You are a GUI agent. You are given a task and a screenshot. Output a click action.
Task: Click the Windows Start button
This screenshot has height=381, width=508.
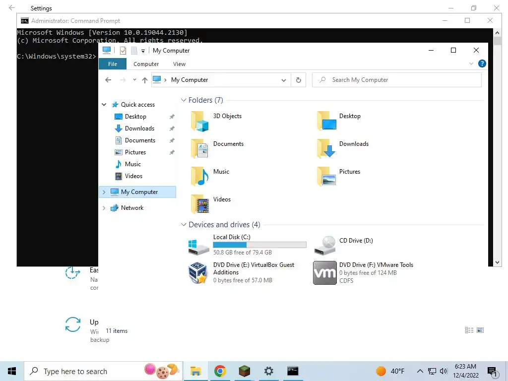pos(12,371)
